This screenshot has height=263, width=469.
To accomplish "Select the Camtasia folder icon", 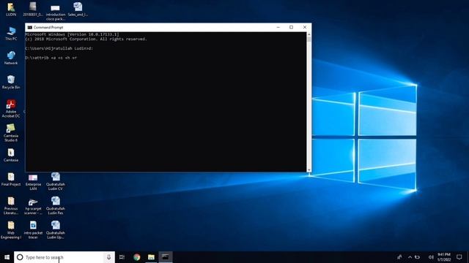I will point(11,155).
